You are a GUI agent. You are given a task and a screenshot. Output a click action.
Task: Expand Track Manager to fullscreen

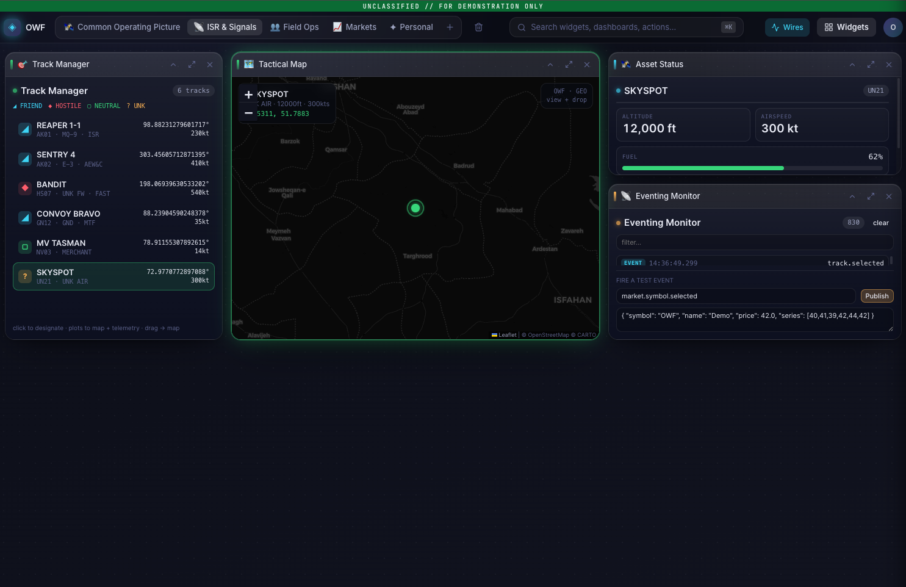point(192,65)
